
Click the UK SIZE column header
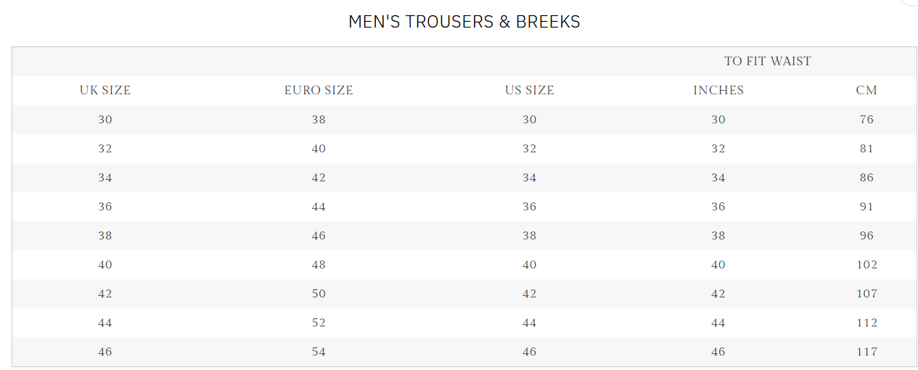click(x=105, y=91)
